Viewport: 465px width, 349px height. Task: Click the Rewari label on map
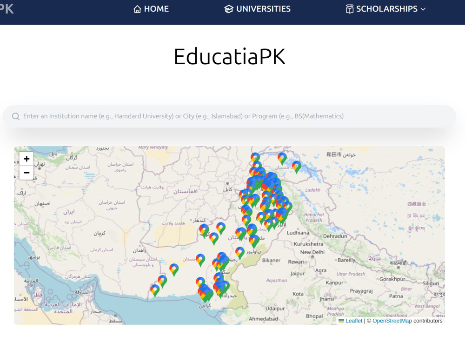[297, 262]
